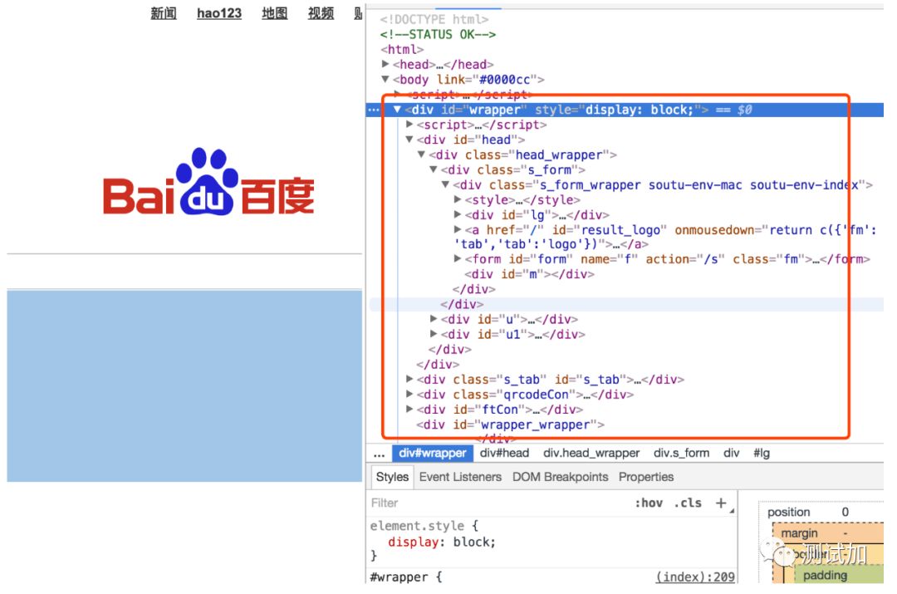Click the hao123 link at the top
Image resolution: width=897 pixels, height=594 pixels.
click(x=218, y=13)
